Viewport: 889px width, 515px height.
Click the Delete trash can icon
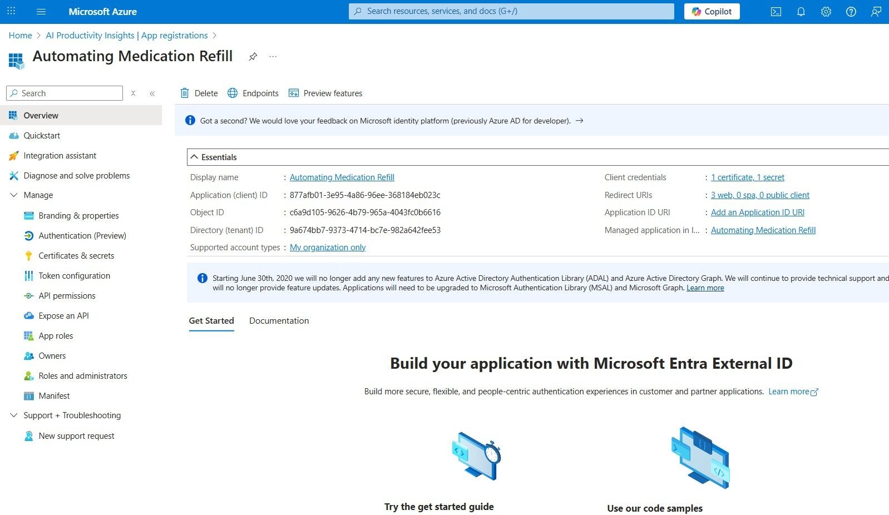pos(185,93)
